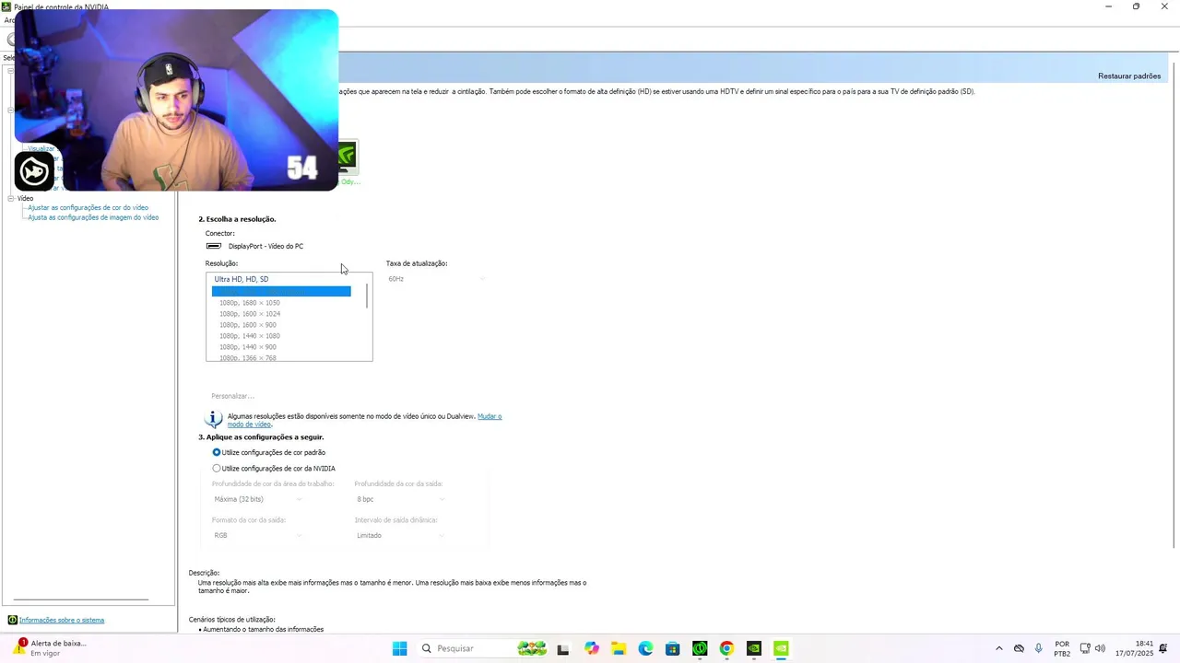Open Microsoft Edge from the taskbar

coord(645,648)
